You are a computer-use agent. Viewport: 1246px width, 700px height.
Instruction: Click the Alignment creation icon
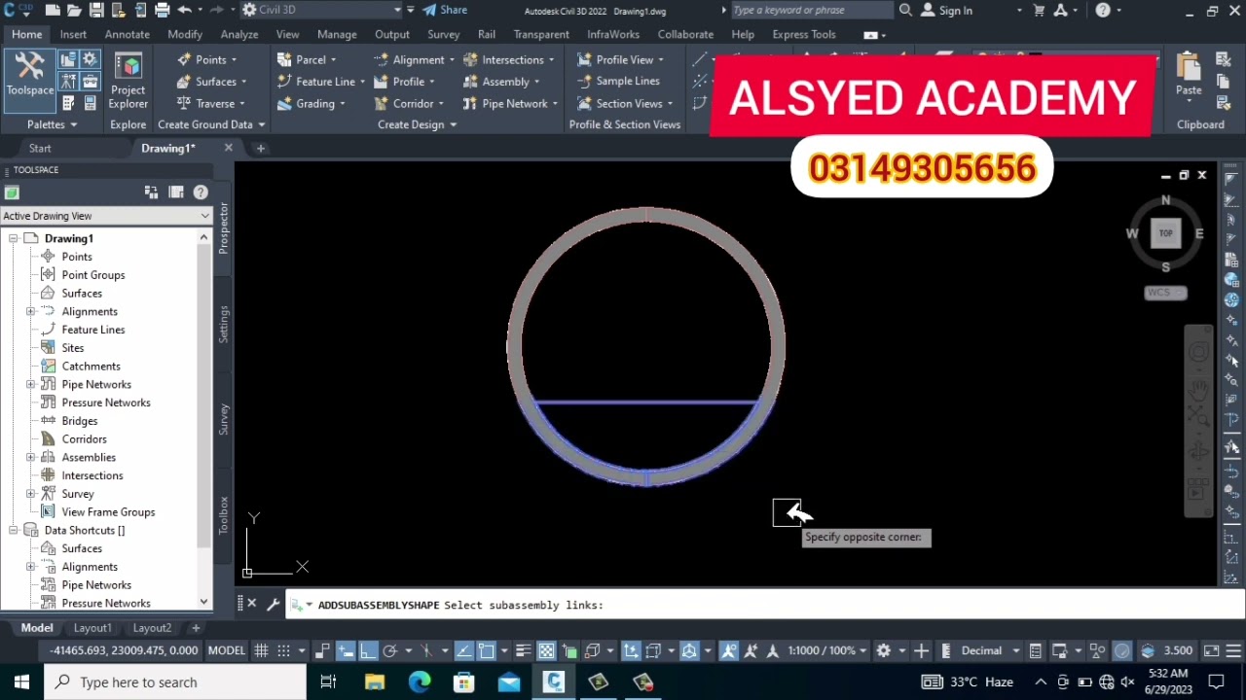pos(381,59)
